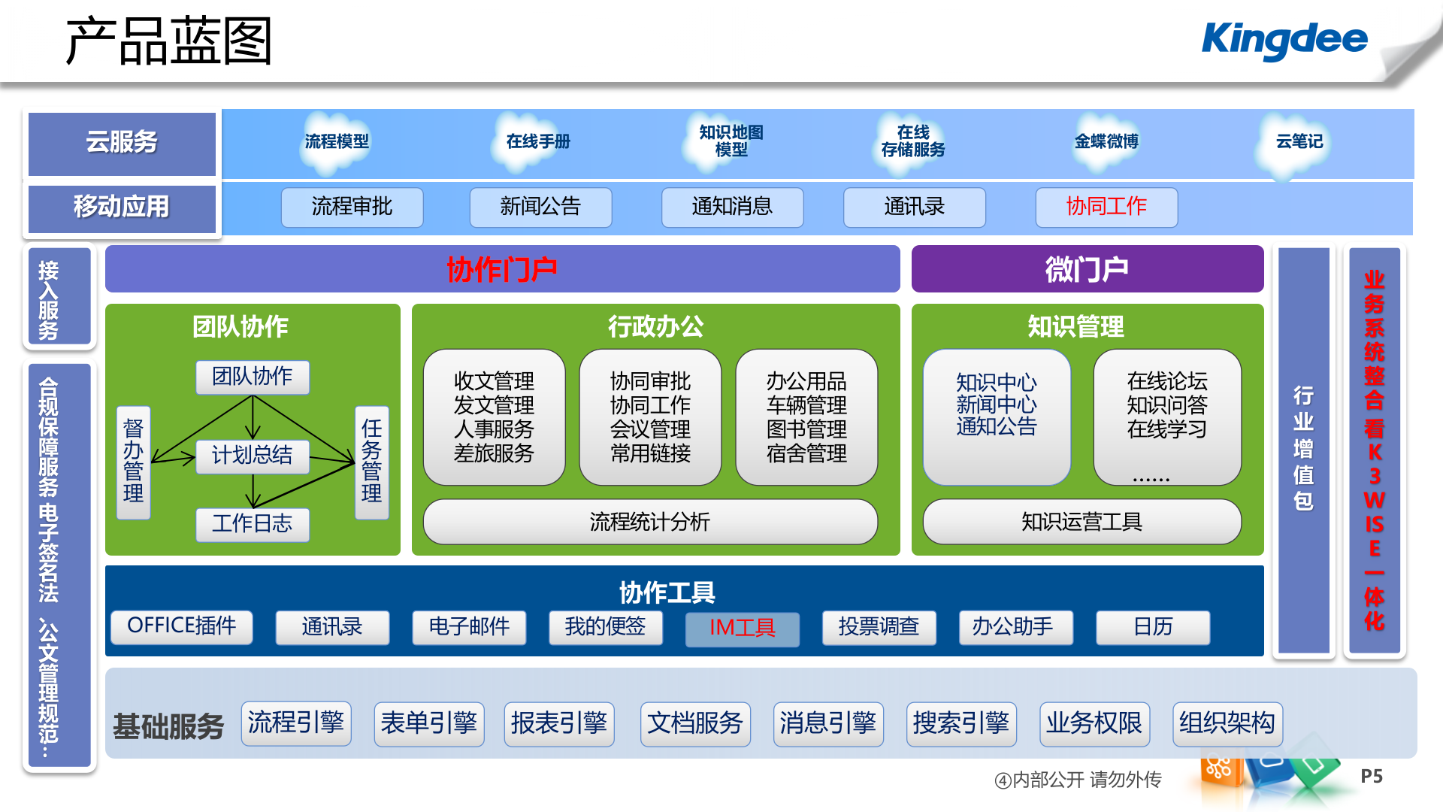Click the 云笔记 cloud icon
Viewport: 1443px width, 812px height.
(x=1298, y=141)
